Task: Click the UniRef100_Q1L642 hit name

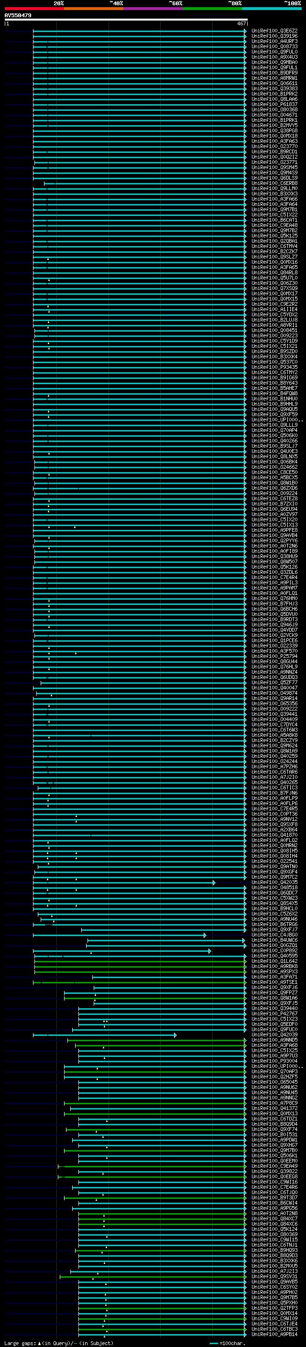Action: 274,961
